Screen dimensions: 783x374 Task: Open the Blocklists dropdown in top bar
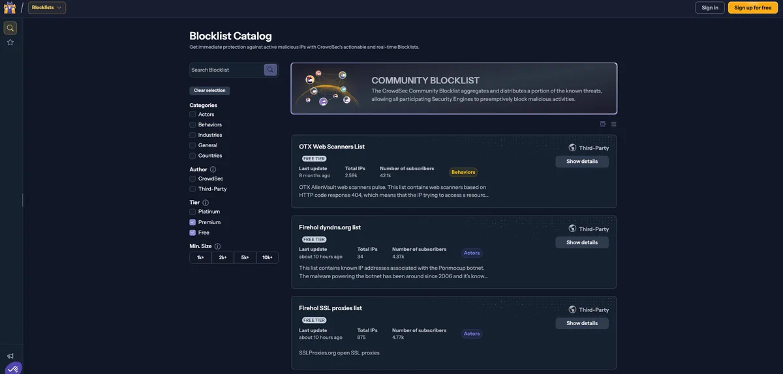coord(47,8)
